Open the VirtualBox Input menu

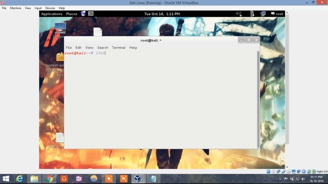click(38, 8)
